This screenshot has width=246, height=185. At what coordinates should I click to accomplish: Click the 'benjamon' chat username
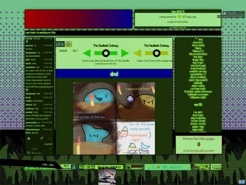pos(31,53)
